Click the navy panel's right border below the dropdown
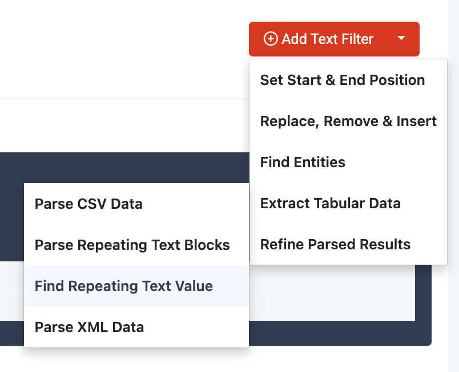The image size is (459, 372). 423,302
